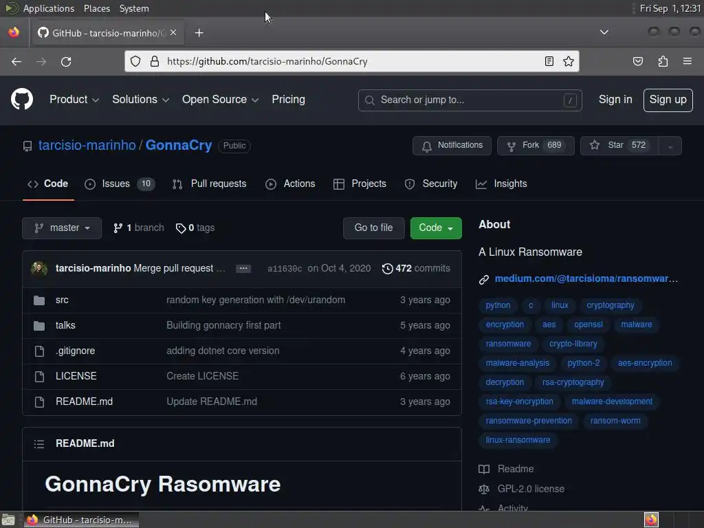The image size is (704, 528).
Task: Click the history clock icon near commits
Action: [x=388, y=269]
